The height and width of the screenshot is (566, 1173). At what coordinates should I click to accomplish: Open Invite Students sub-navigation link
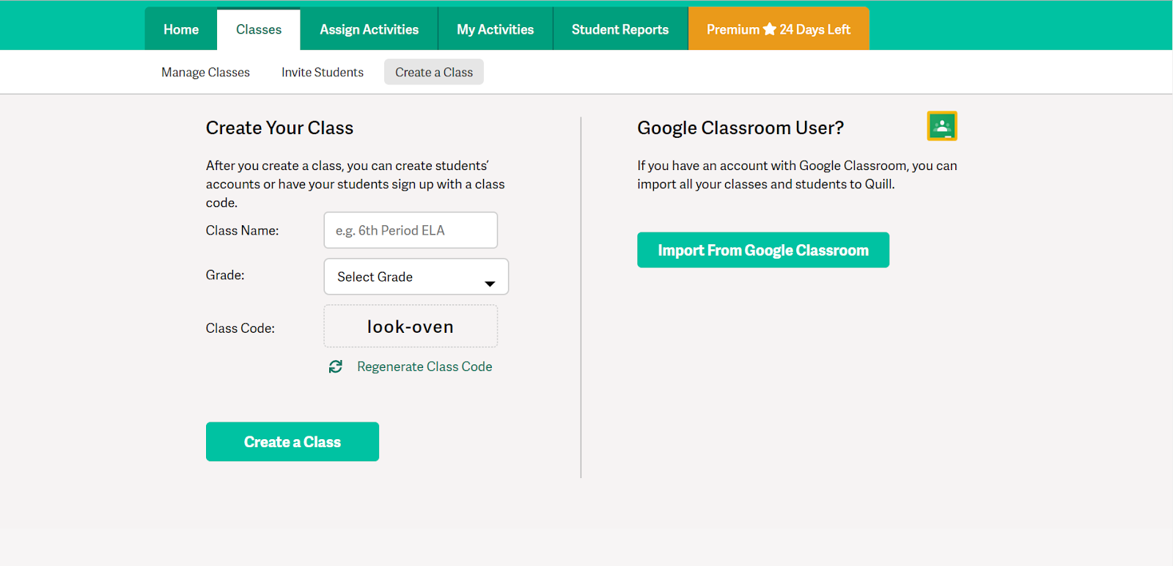(x=323, y=72)
